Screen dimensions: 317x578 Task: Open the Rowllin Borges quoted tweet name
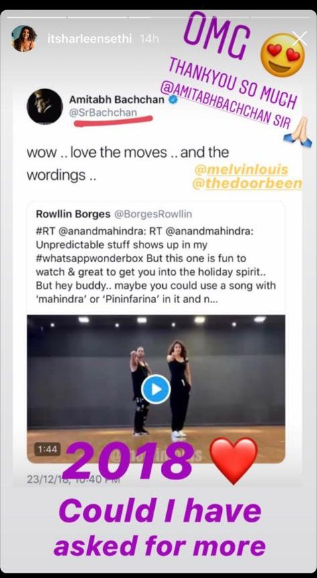pyautogui.click(x=73, y=214)
